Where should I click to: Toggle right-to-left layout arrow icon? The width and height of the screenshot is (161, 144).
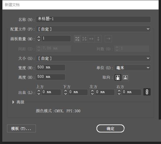(108, 39)
